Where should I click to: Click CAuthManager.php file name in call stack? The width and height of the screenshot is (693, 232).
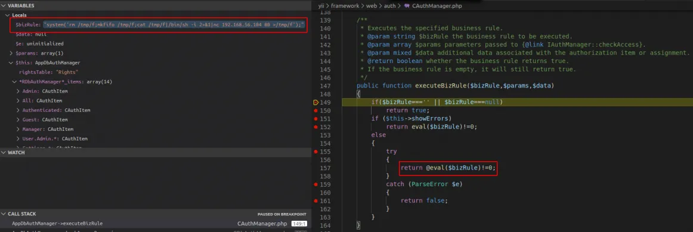click(262, 224)
